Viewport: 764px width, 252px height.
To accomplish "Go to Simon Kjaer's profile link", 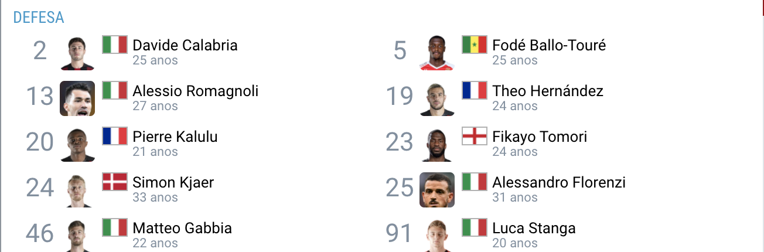I will click(173, 182).
